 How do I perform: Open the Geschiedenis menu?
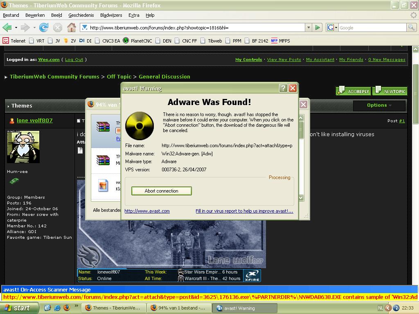[x=81, y=15]
